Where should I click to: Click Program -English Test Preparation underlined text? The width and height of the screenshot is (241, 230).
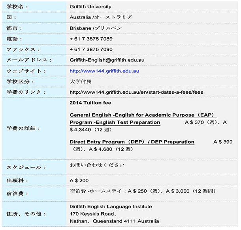[x=115, y=122]
